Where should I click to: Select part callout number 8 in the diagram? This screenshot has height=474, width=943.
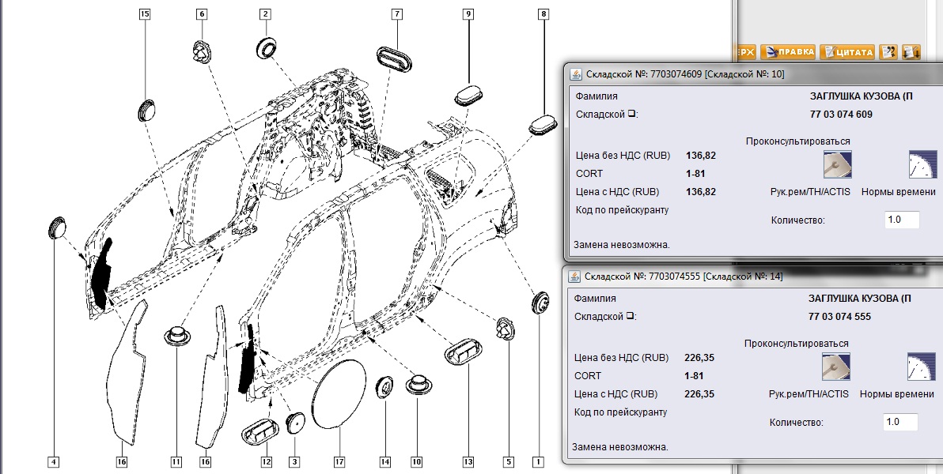pyautogui.click(x=543, y=14)
